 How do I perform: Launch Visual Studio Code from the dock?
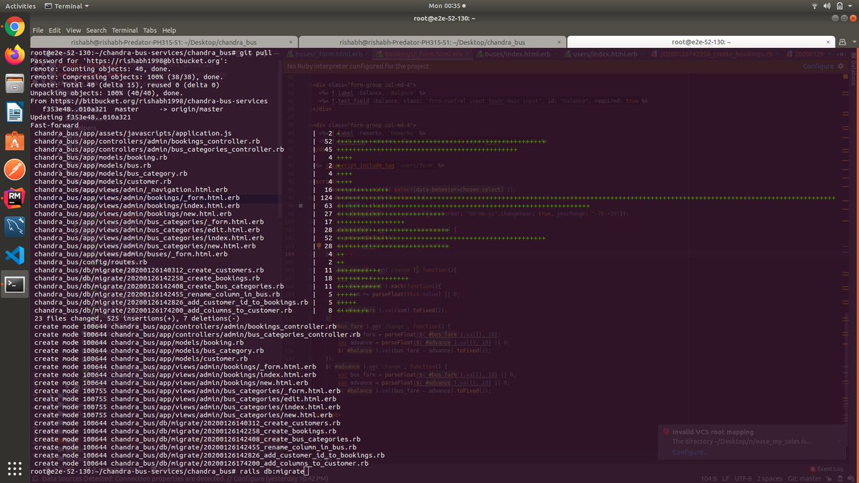coord(14,255)
